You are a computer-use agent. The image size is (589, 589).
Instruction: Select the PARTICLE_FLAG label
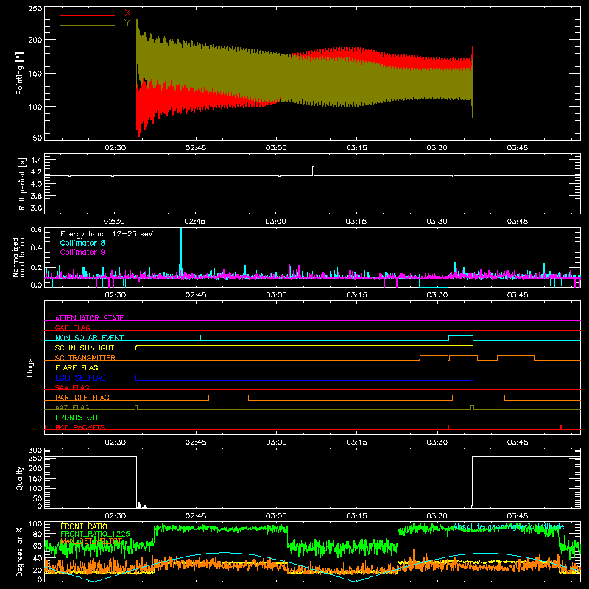coord(82,397)
